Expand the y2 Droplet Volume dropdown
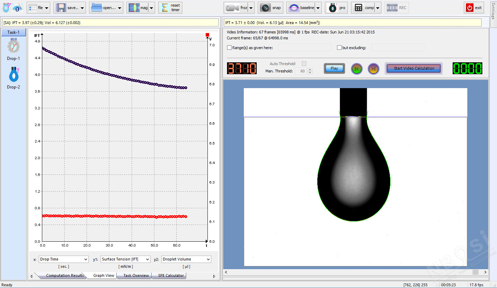The height and width of the screenshot is (288, 497). [187, 259]
